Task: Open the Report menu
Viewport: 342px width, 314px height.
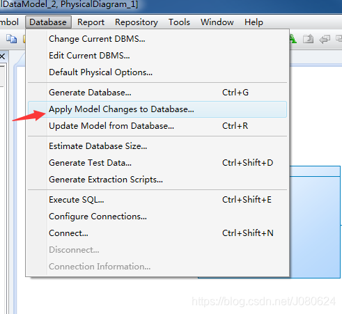Action: coord(91,22)
